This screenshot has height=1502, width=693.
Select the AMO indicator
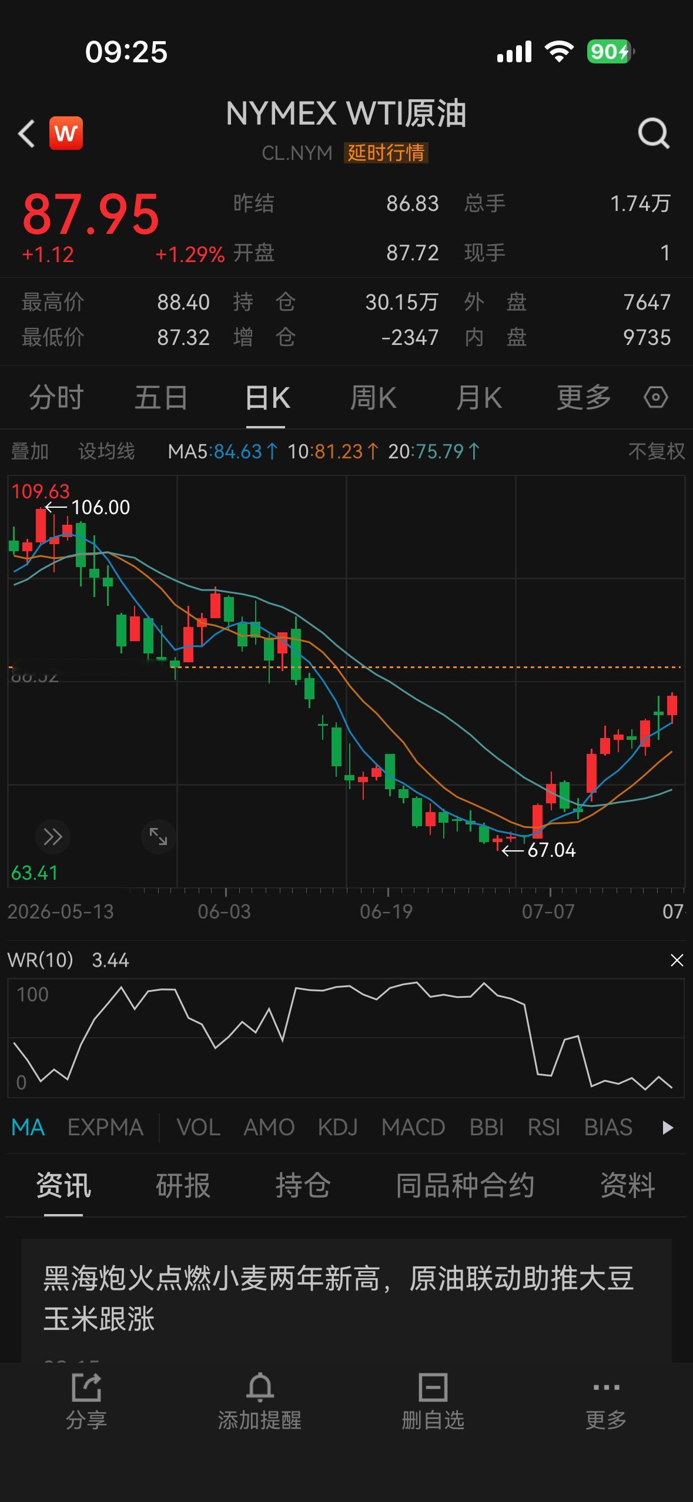click(x=269, y=1127)
